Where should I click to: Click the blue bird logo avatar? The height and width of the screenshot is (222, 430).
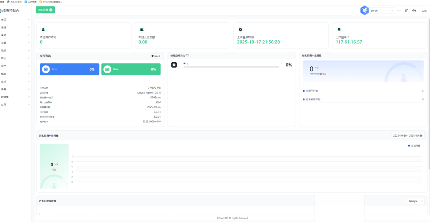point(364,11)
